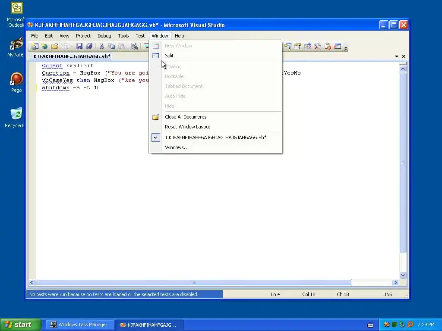Open the active files dropdown arrow

click(397, 56)
